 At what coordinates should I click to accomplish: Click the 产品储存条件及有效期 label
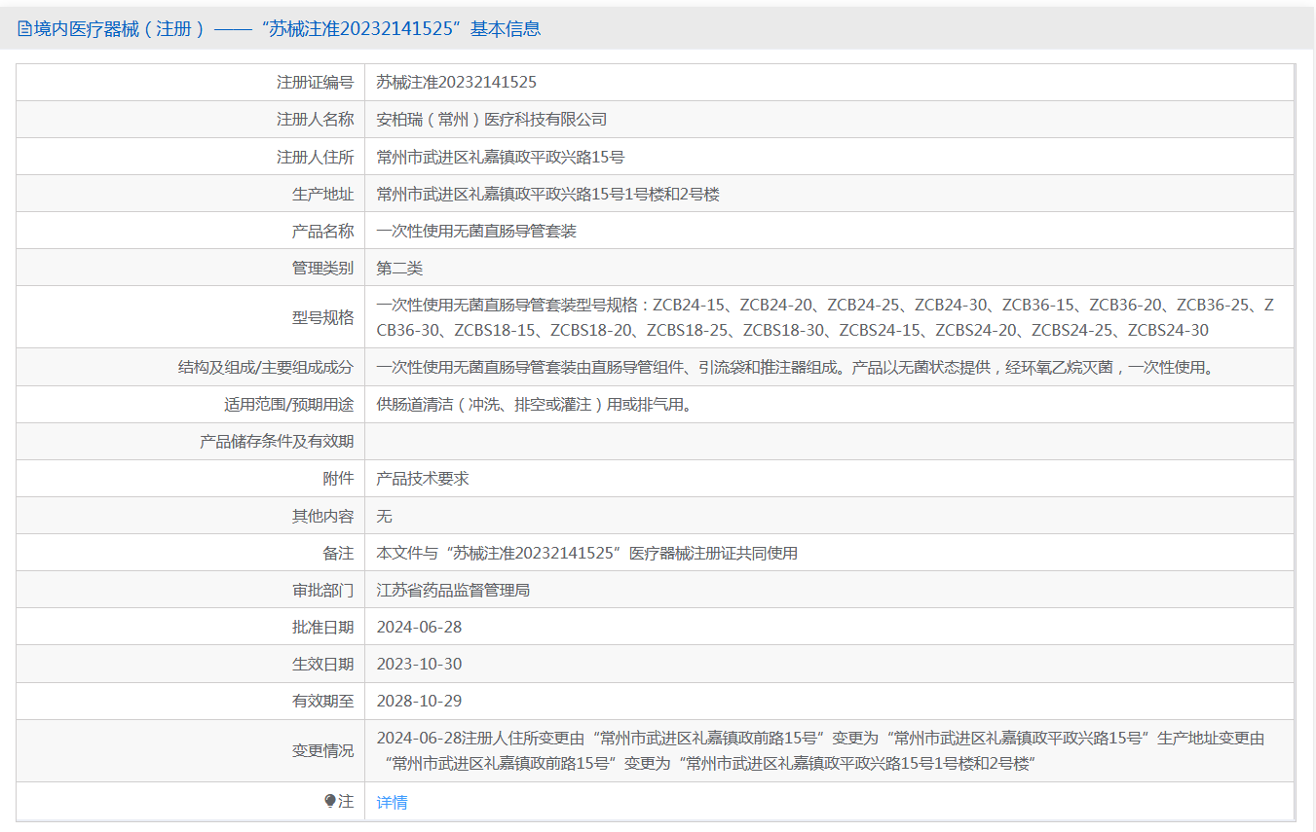(277, 442)
